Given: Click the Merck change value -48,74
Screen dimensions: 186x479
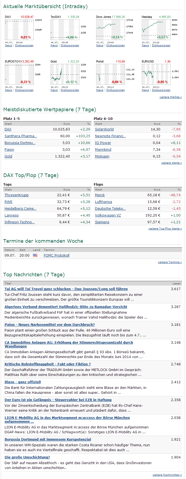Looking at the screenshot, I should pos(175,195).
